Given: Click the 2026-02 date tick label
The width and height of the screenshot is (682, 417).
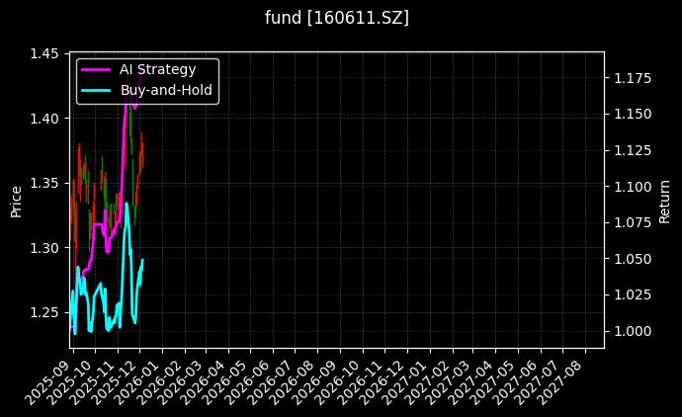Looking at the screenshot, I should (161, 382).
